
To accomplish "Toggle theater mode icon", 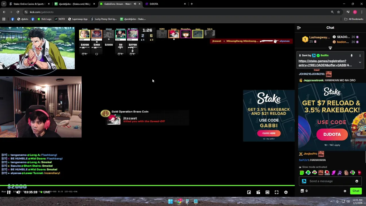I will [267, 192].
